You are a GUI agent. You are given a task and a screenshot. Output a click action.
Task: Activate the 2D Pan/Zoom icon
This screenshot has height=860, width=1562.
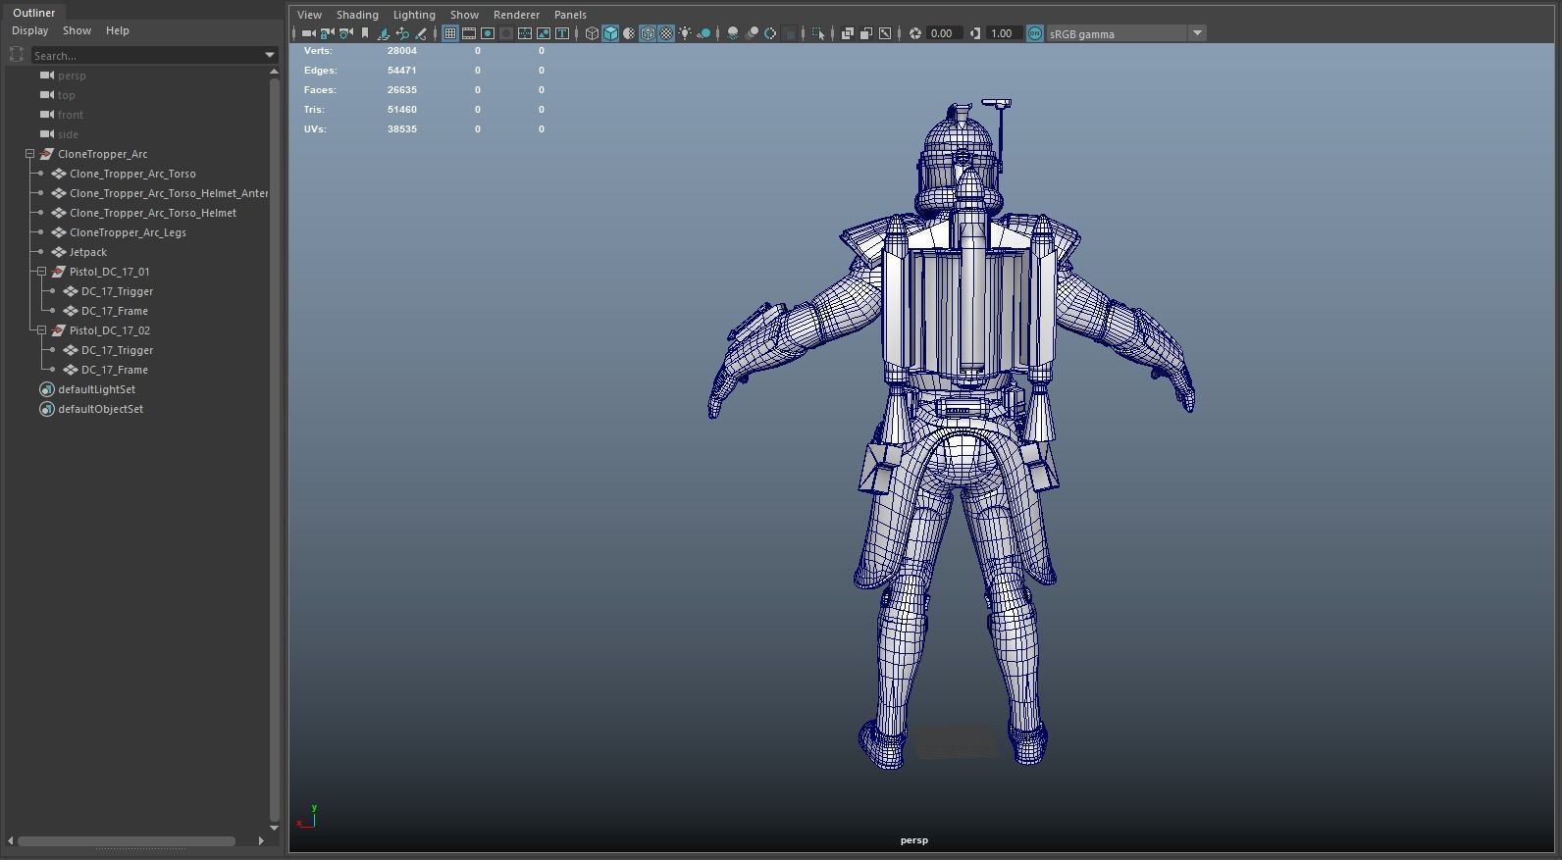pyautogui.click(x=402, y=33)
